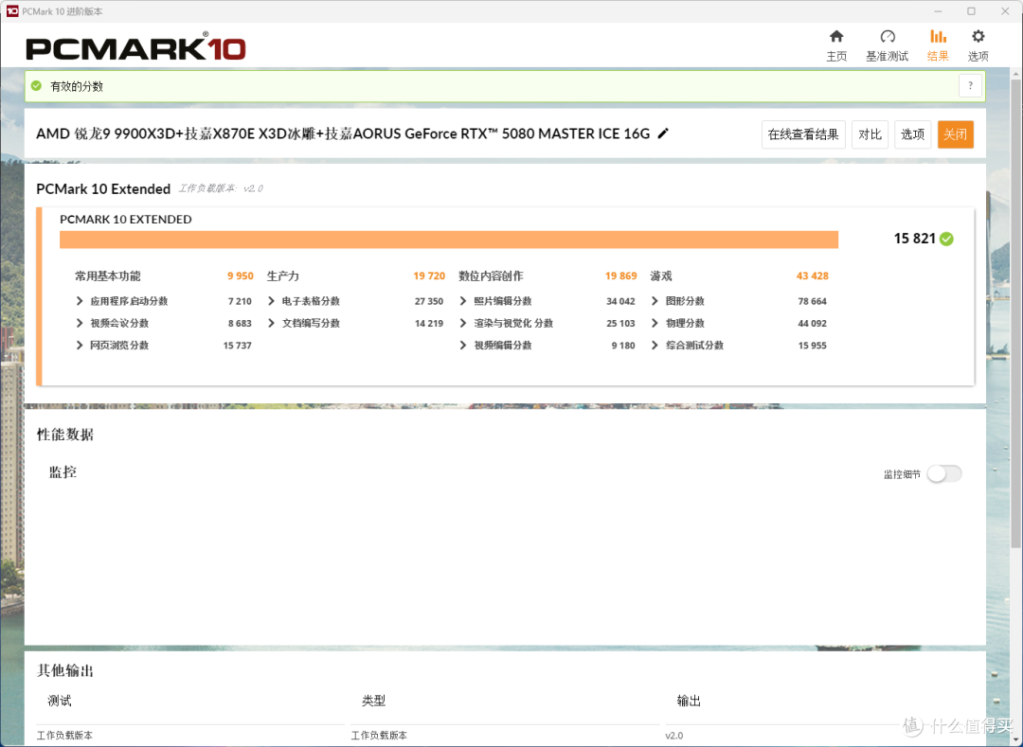Click the PCMARK 10 logo
The height and width of the screenshot is (747, 1023).
[x=135, y=47]
